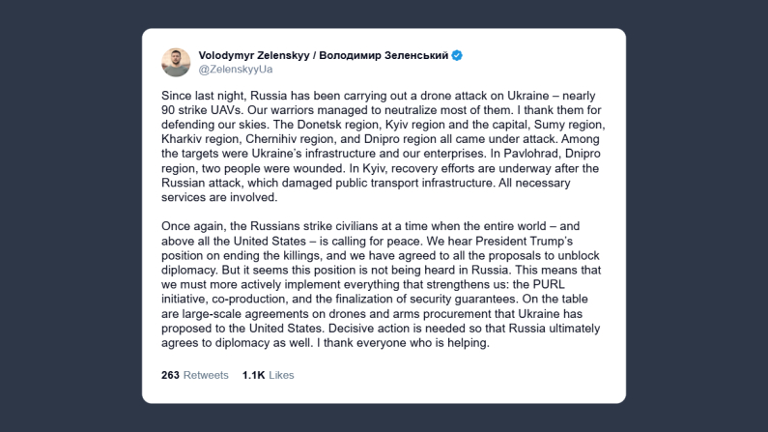Image resolution: width=768 pixels, height=432 pixels.
Task: Click 'Chernihiv region' in the first paragraph
Action: [294, 140]
